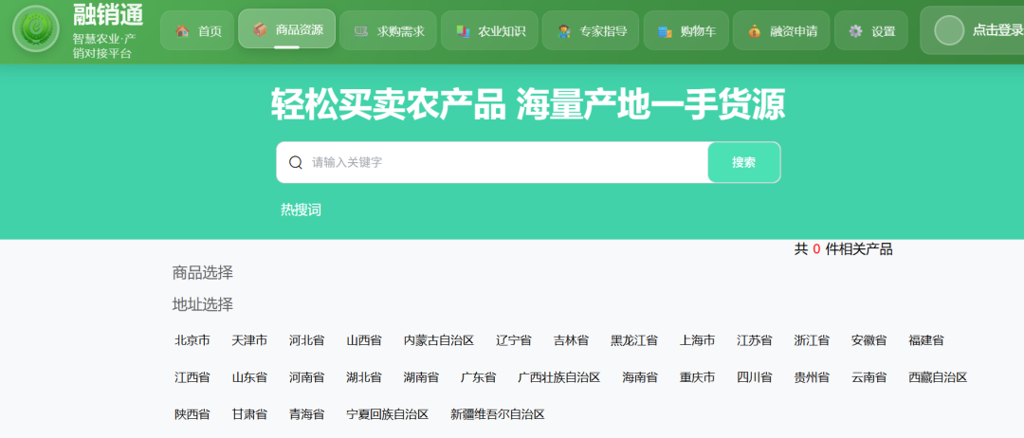Click the gear icon beside 设置
This screenshot has height=438, width=1024.
tap(855, 30)
